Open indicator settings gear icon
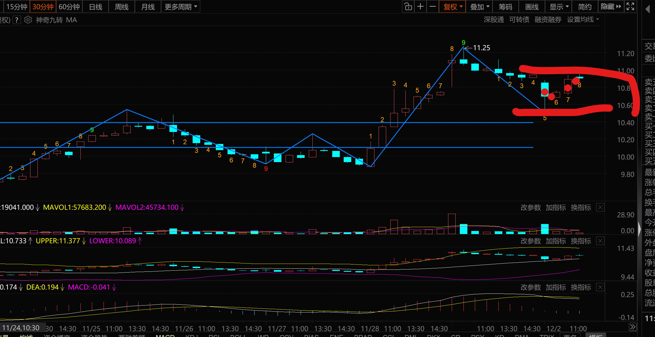Viewport: 655px width, 337px height. (28, 20)
